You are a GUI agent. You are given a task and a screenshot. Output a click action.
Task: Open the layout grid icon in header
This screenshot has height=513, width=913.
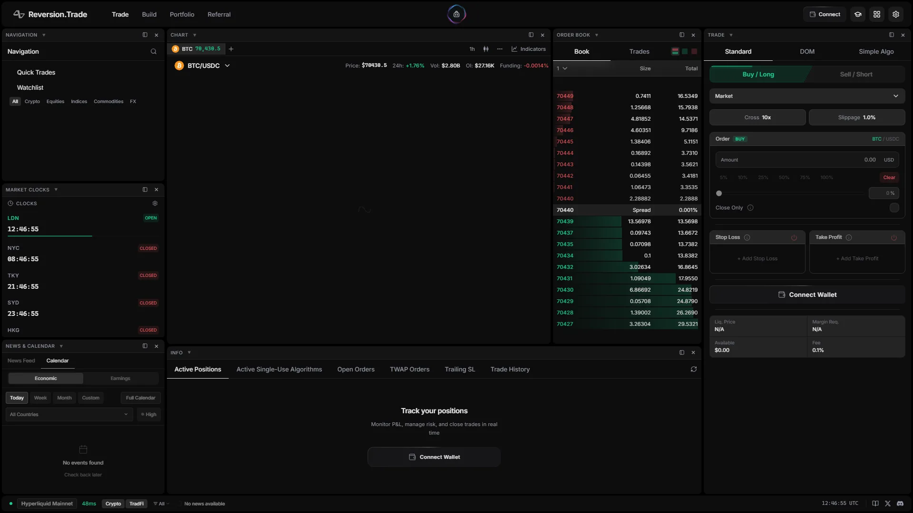pos(877,14)
